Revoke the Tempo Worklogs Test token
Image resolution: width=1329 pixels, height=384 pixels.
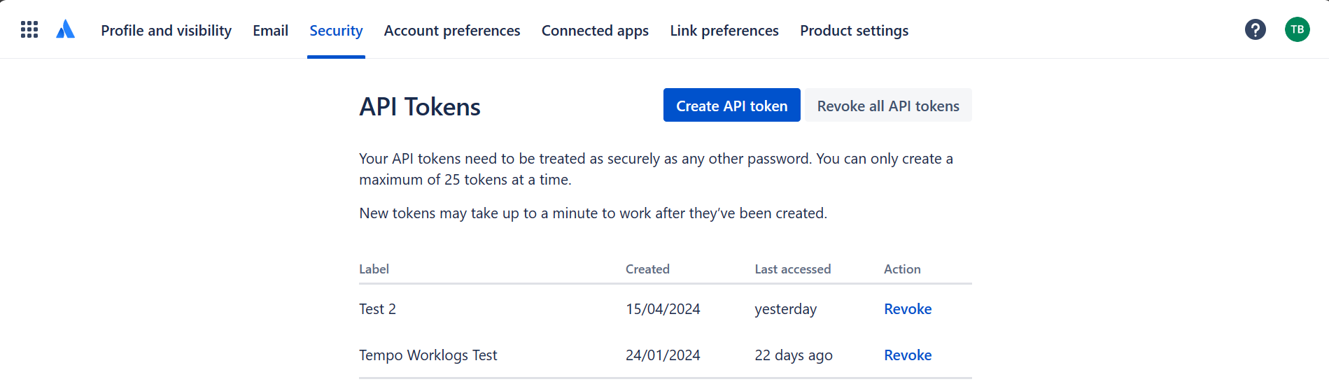pyautogui.click(x=907, y=355)
